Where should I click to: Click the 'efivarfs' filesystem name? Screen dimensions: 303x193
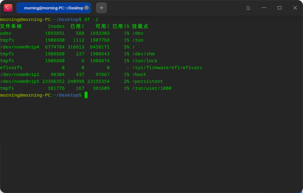pyautogui.click(x=11, y=68)
